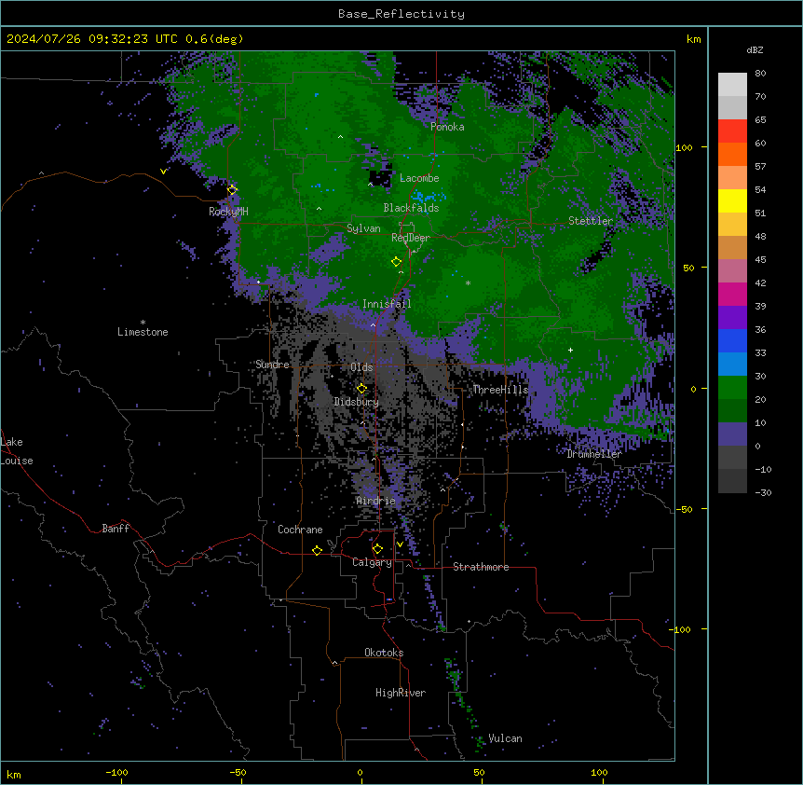Click the -50 tick on right km axis

(684, 509)
